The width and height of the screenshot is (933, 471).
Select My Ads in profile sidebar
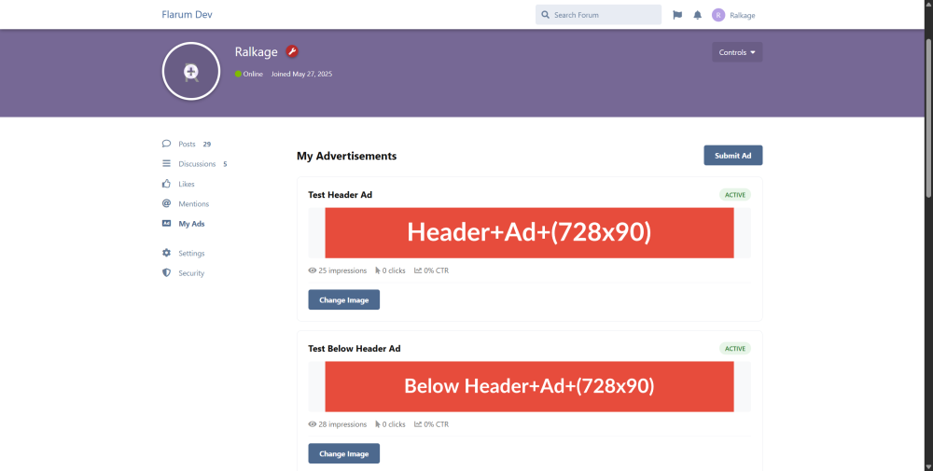tap(191, 224)
